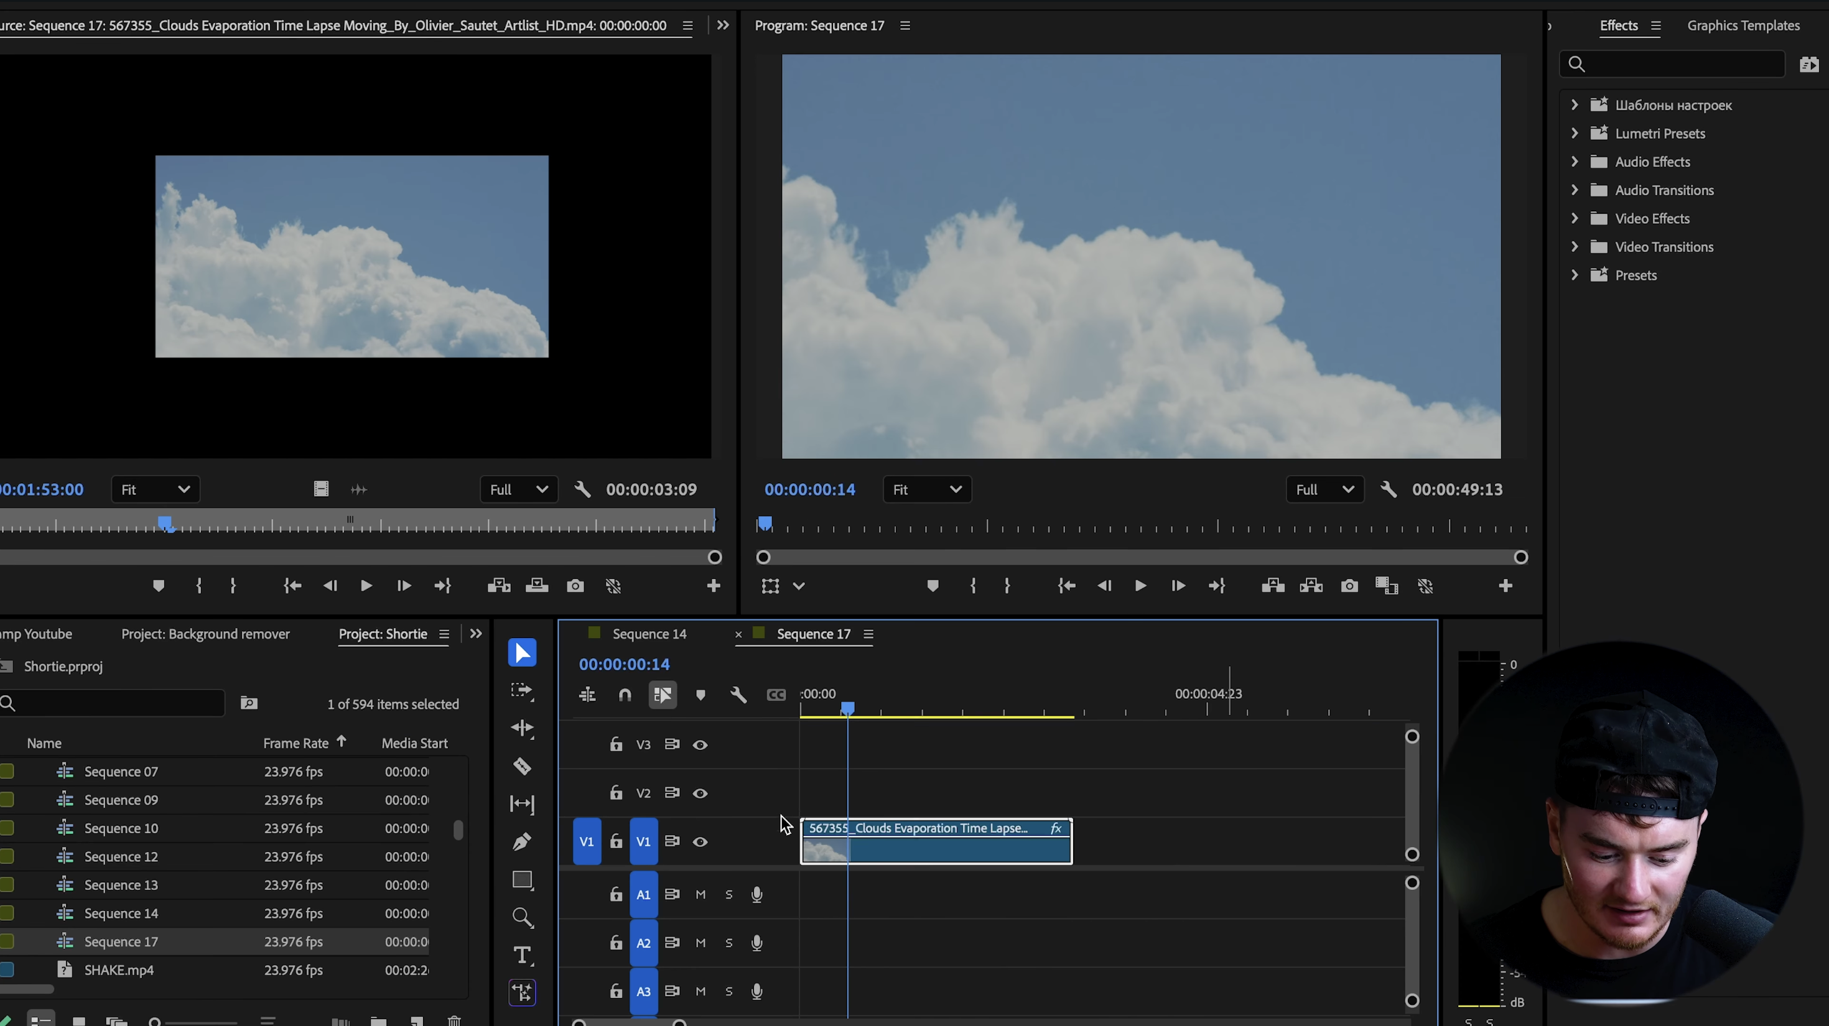1829x1026 pixels.
Task: Toggle Snap magnet in timeline
Action: pos(625,695)
